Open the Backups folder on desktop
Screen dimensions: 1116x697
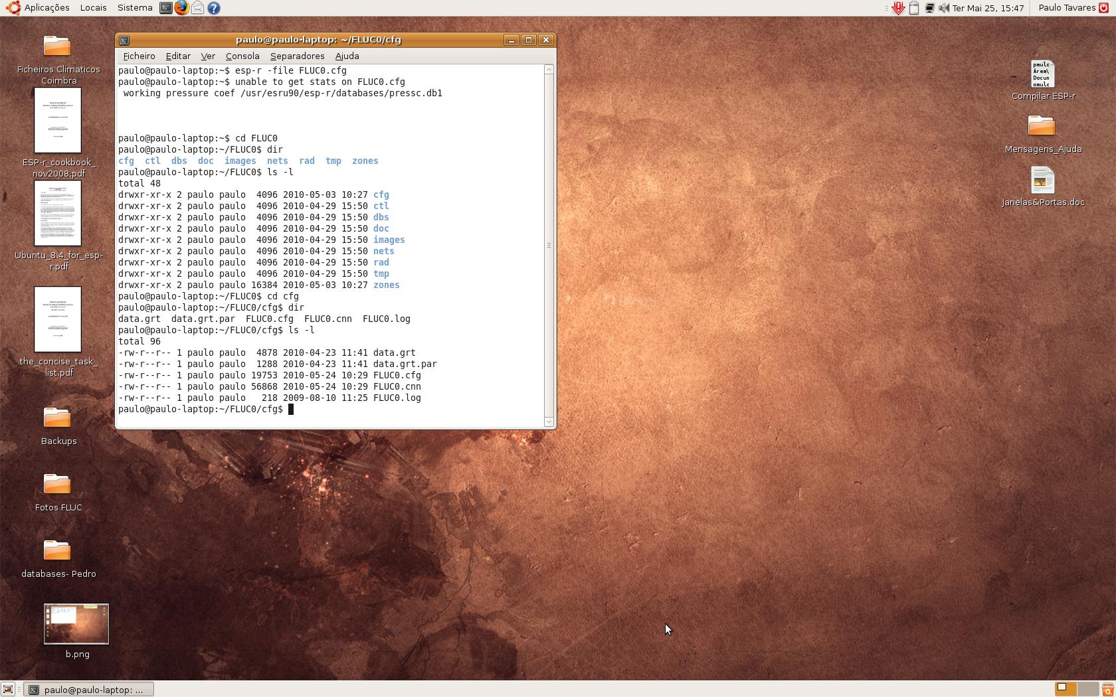click(x=58, y=418)
